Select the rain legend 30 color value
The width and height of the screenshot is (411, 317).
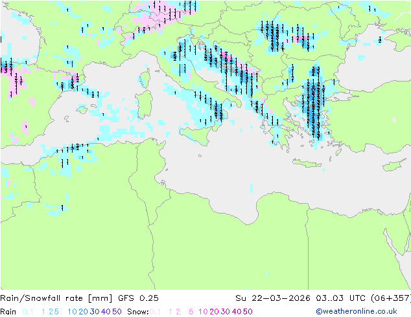click(95, 312)
